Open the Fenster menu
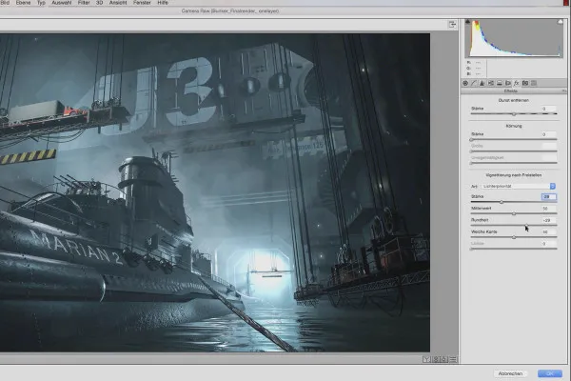 pos(142,3)
